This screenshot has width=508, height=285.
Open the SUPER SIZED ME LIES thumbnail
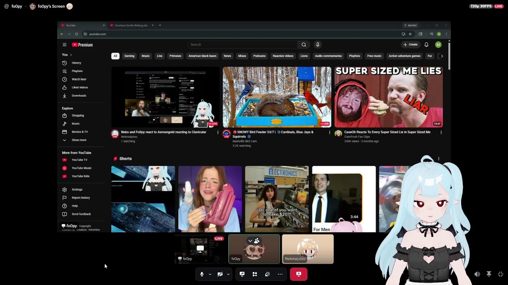(x=389, y=97)
